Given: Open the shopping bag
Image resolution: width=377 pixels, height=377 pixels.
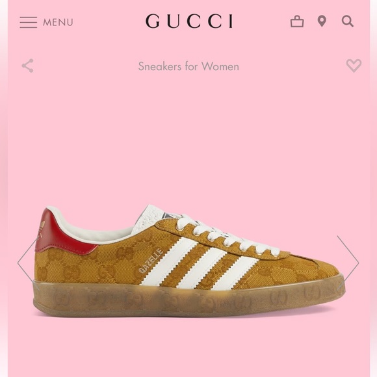Looking at the screenshot, I should [x=297, y=21].
